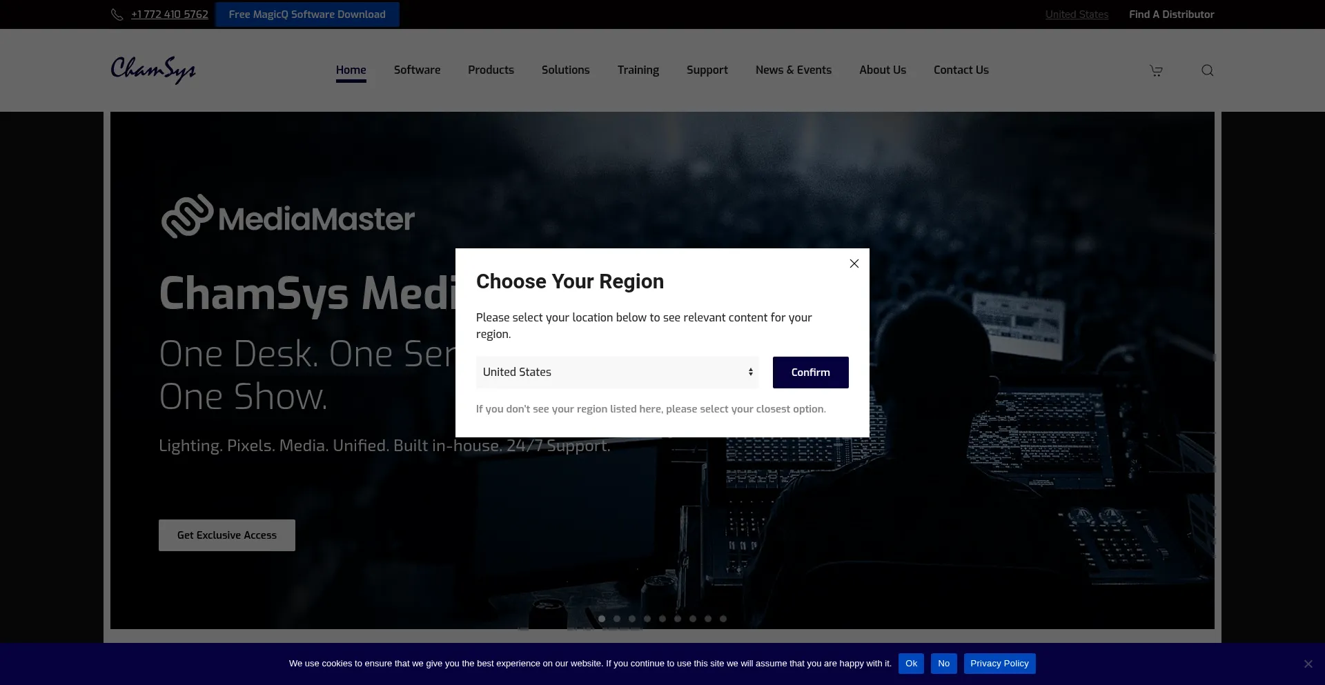The height and width of the screenshot is (685, 1325).
Task: Open the Solutions menu
Action: point(565,70)
